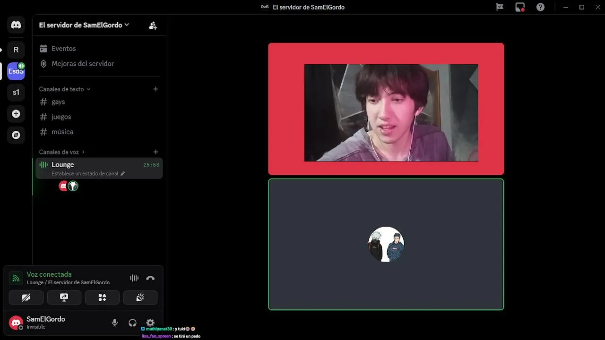Open the inbox icon in title bar

click(x=520, y=7)
